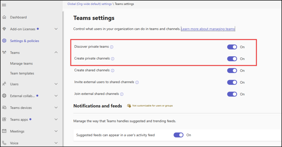Click the Discover private teams label
Image resolution: width=282 pixels, height=147 pixels.
click(91, 47)
